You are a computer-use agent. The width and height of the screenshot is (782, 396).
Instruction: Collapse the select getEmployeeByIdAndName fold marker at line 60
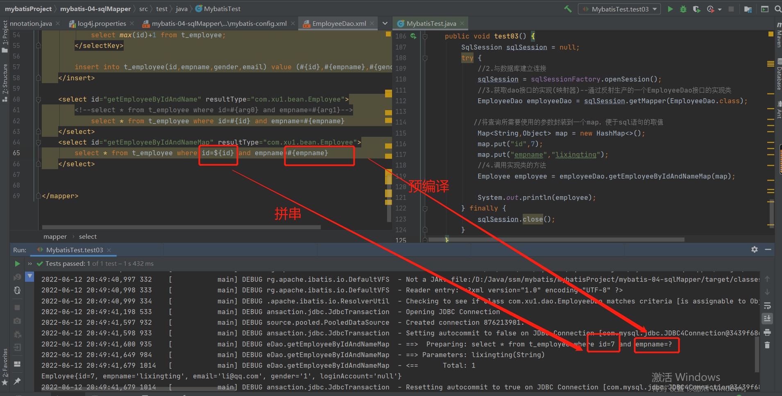click(38, 99)
